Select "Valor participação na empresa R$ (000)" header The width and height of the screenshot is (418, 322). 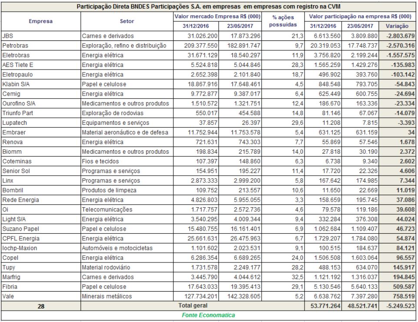[359, 16]
